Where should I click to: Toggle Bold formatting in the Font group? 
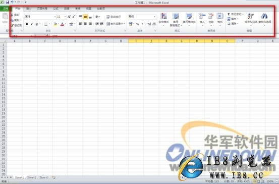coord(27,24)
